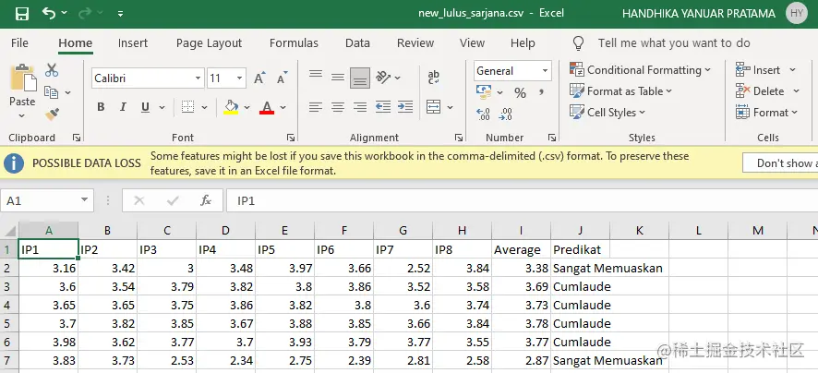818x373 pixels.
Task: Select the cell containing Average
Action: click(521, 249)
